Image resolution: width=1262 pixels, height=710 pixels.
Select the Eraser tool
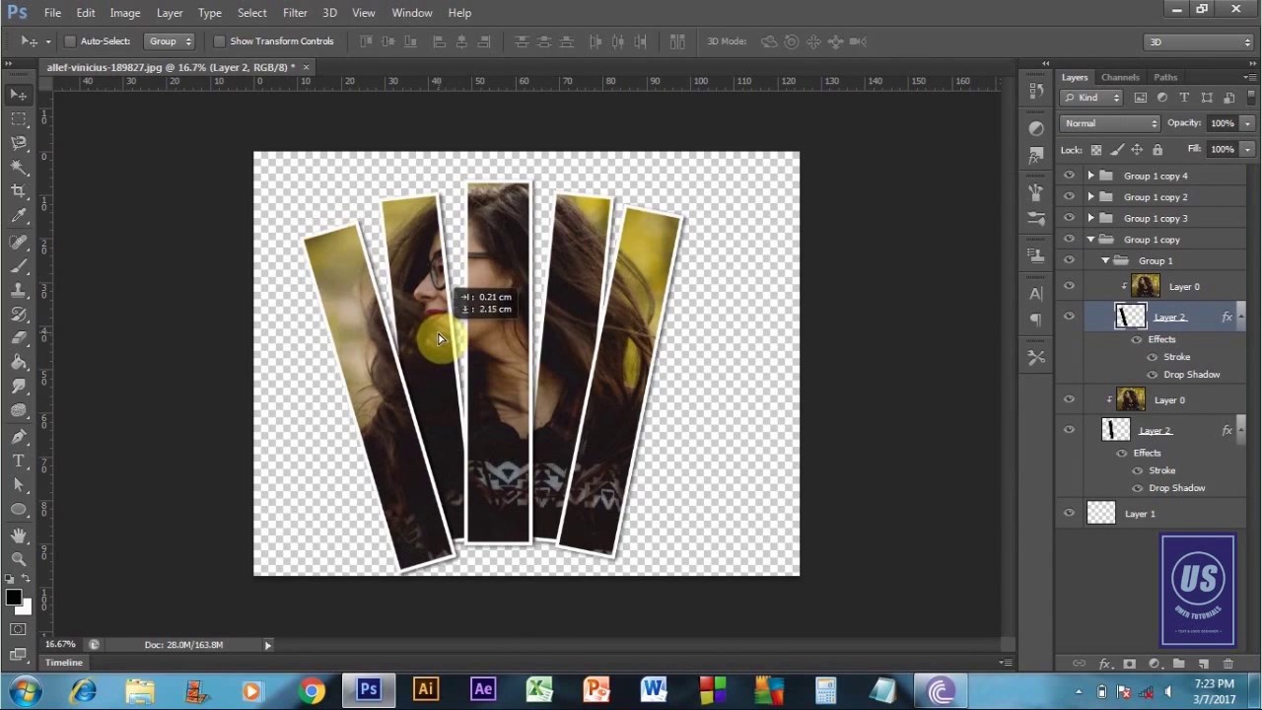coord(19,338)
